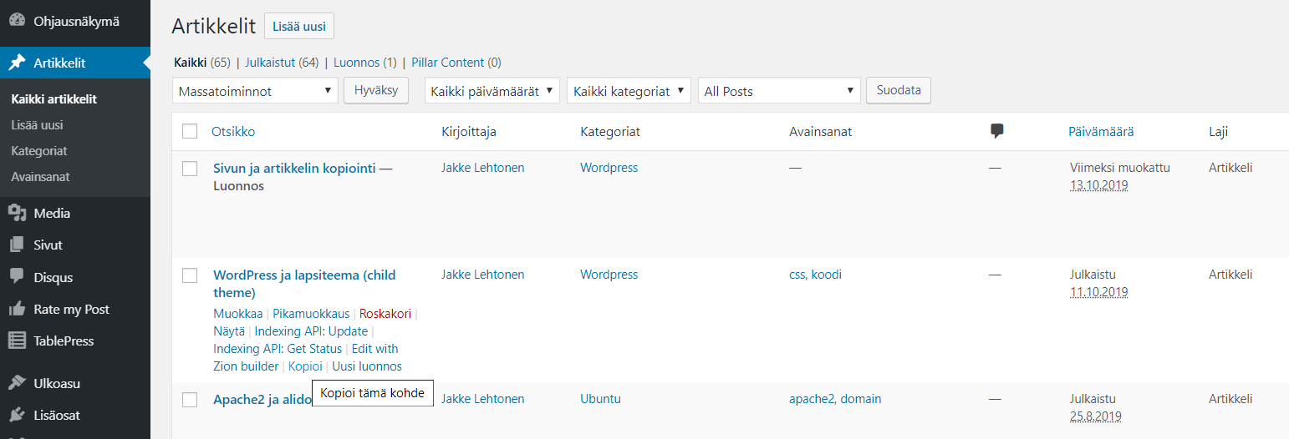
Task: Click the TablePress table icon
Action: click(x=17, y=341)
